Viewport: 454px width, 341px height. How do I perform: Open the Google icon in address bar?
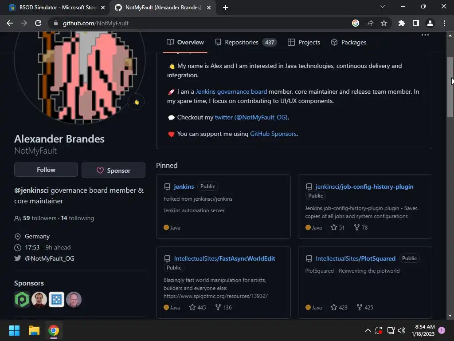click(356, 23)
